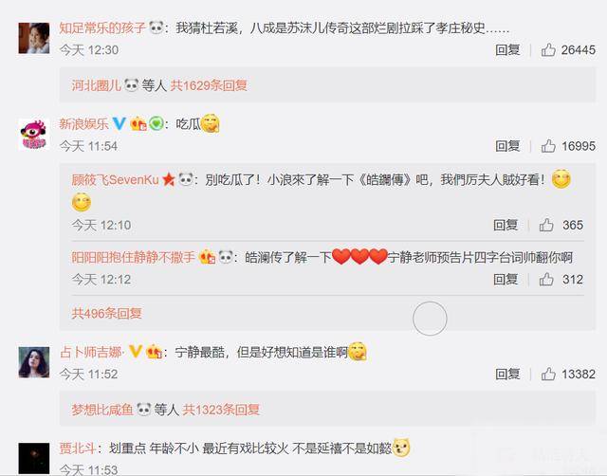Expand 共1629条回复 replies

(x=209, y=85)
